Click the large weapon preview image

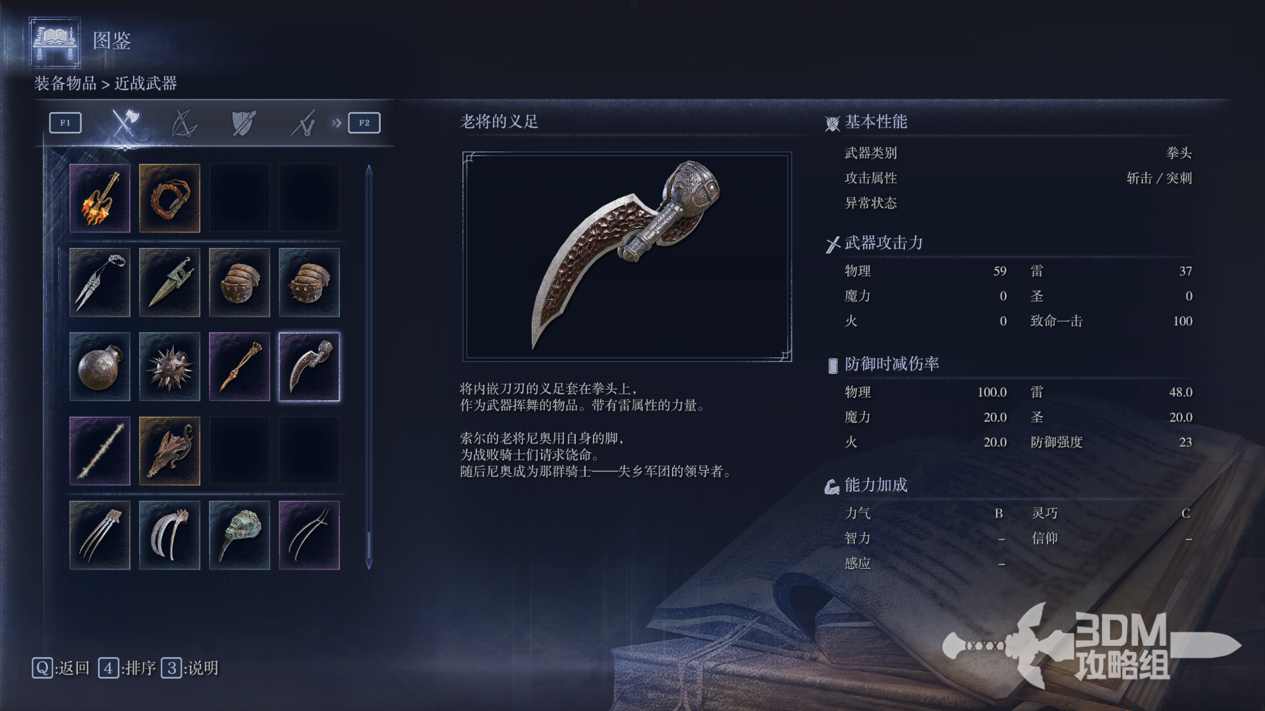[x=627, y=256]
